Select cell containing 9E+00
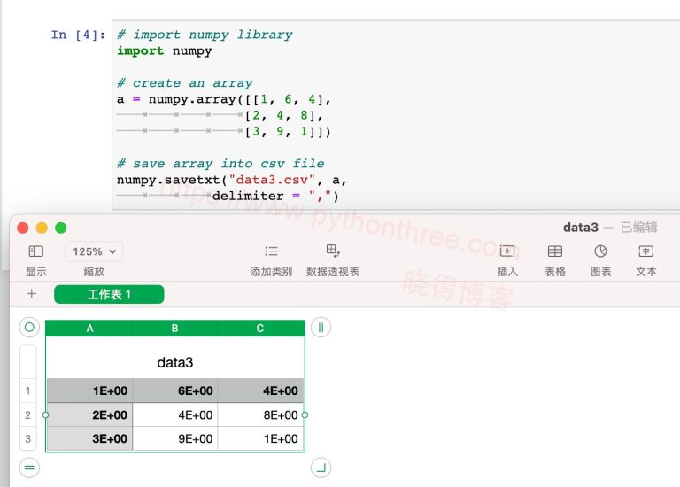This screenshot has width=680, height=487. pyautogui.click(x=174, y=438)
